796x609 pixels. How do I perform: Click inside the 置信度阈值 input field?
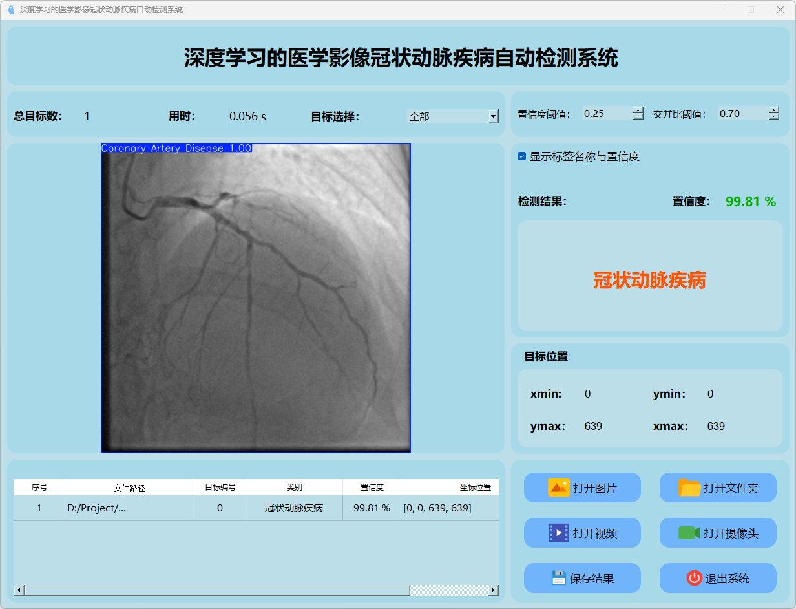pyautogui.click(x=606, y=114)
